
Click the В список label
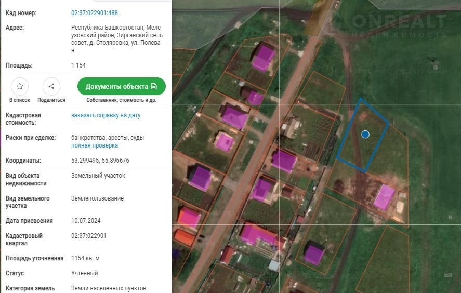point(20,100)
